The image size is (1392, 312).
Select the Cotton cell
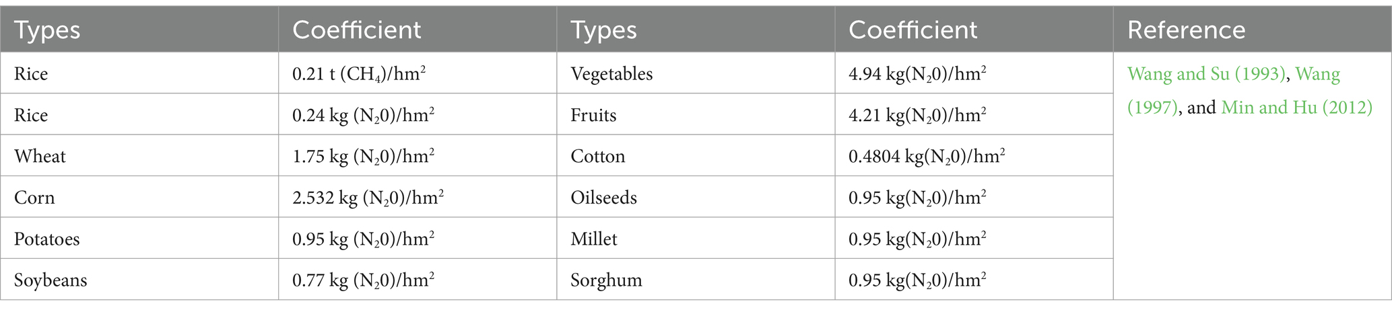pyautogui.click(x=696, y=156)
